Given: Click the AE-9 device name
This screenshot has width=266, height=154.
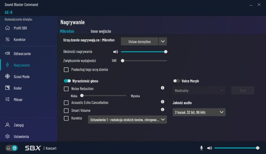Looking at the screenshot, I should tap(8, 12).
